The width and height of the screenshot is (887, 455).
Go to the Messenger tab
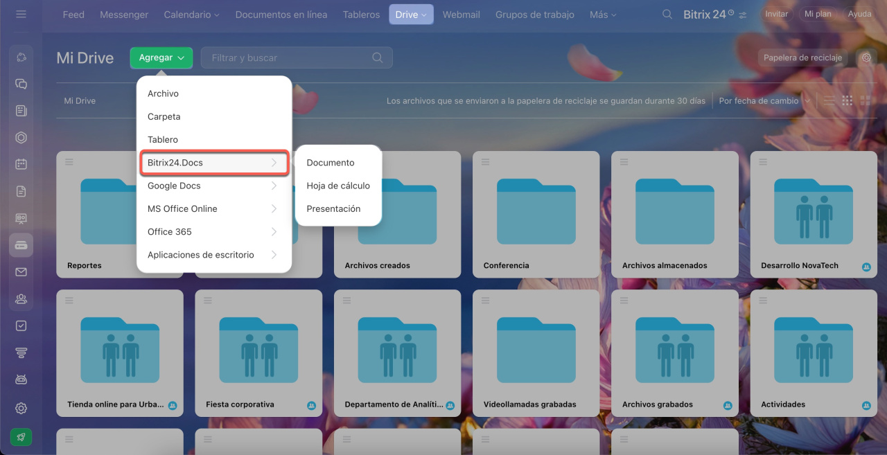[x=124, y=15]
